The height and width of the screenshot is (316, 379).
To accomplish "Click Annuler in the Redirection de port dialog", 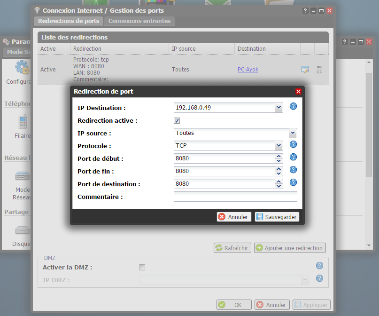I will [x=233, y=217].
